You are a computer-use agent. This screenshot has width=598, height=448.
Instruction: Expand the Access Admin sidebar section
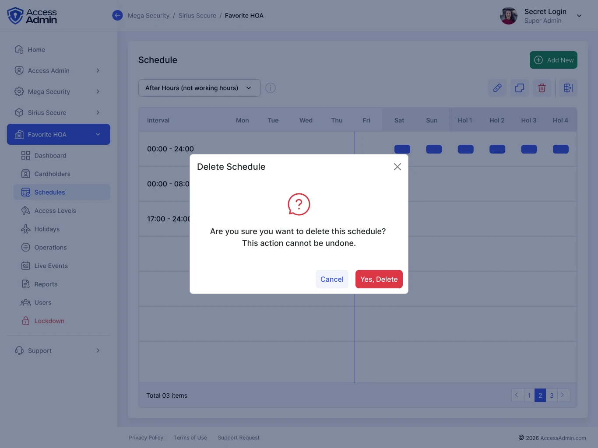click(59, 70)
